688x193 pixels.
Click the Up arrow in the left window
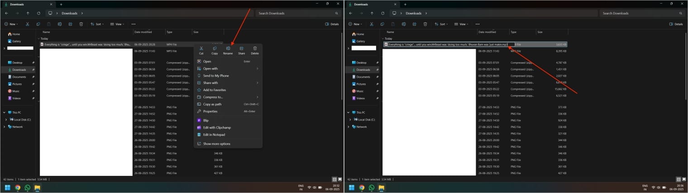coord(28,13)
